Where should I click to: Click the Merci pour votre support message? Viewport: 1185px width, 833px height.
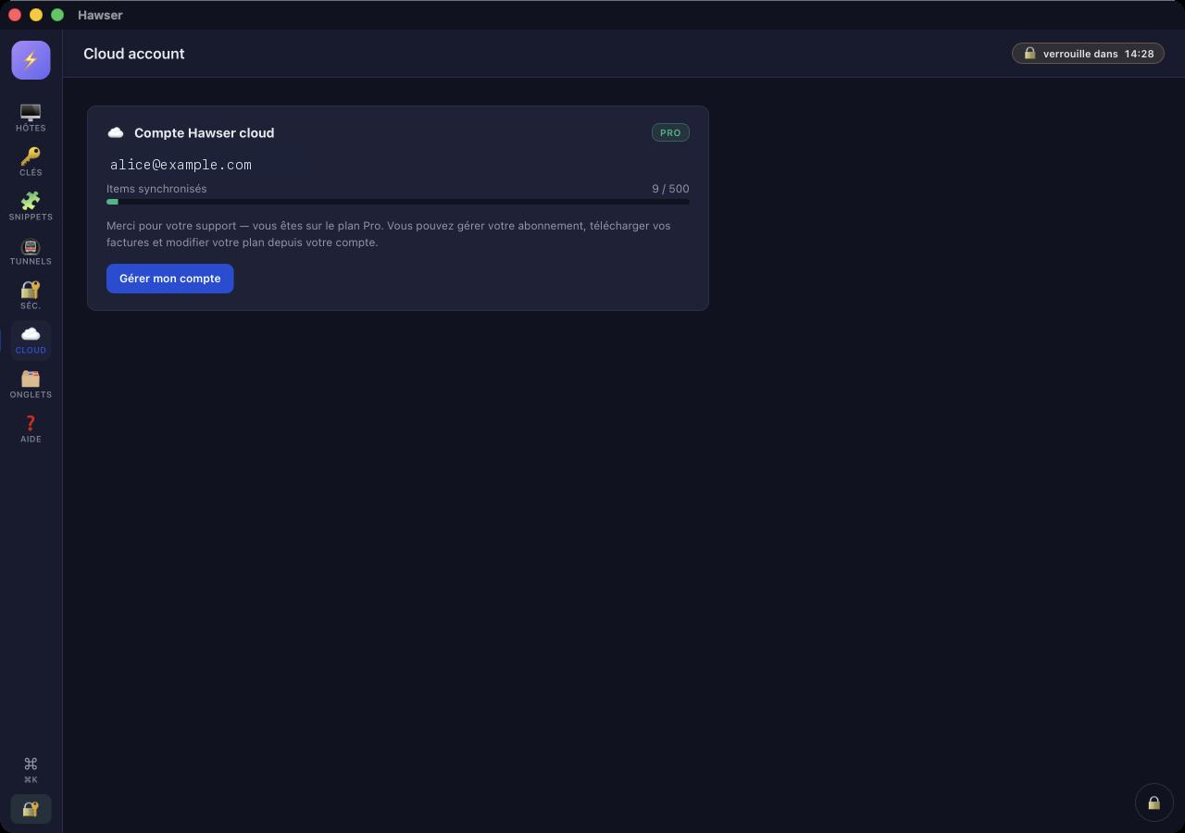[x=389, y=234]
